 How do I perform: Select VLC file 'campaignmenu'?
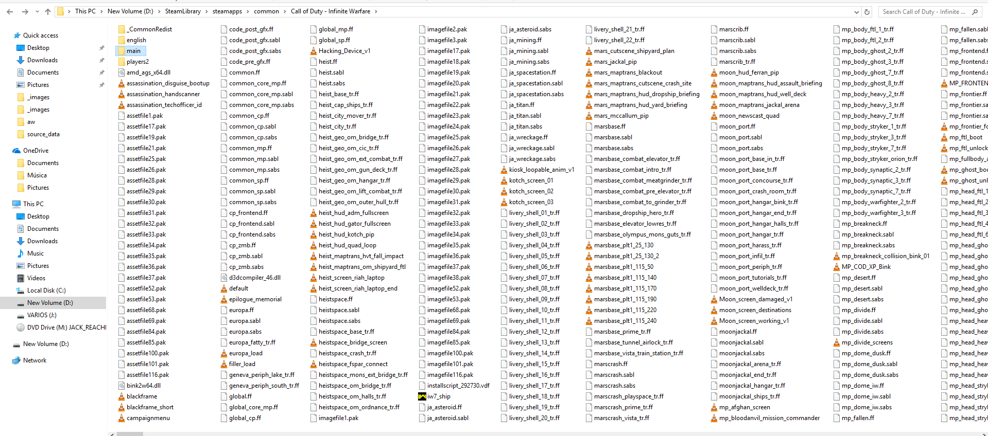point(148,418)
